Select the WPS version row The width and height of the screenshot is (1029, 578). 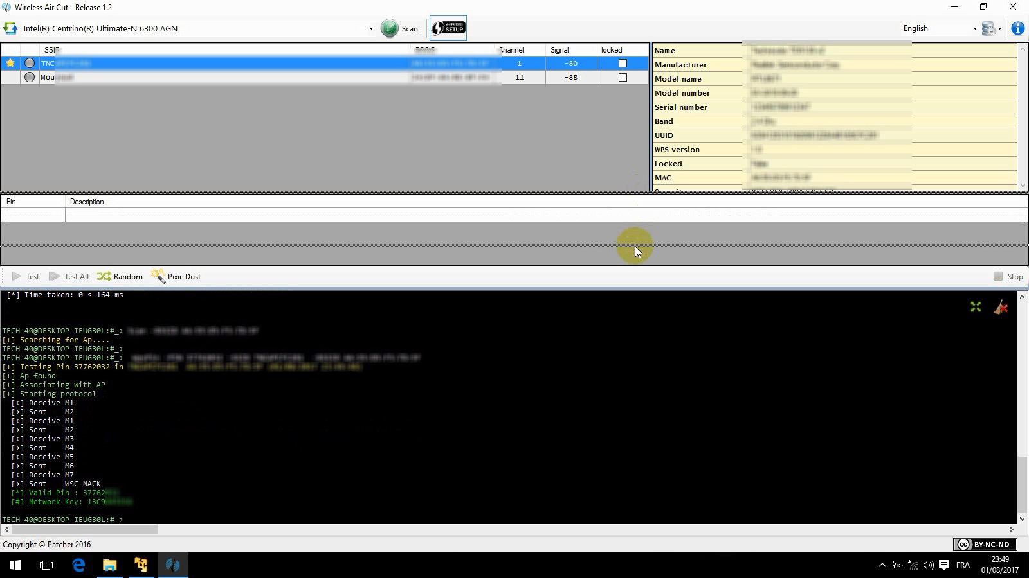[x=835, y=150]
